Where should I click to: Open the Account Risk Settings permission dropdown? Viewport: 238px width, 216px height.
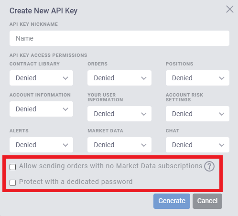[x=197, y=114]
